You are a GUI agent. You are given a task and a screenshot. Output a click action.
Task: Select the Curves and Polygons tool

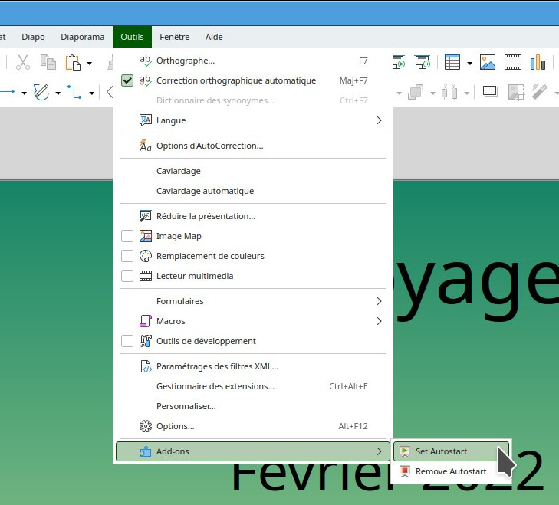(41, 92)
